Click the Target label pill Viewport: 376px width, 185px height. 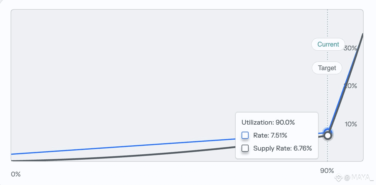327,68
